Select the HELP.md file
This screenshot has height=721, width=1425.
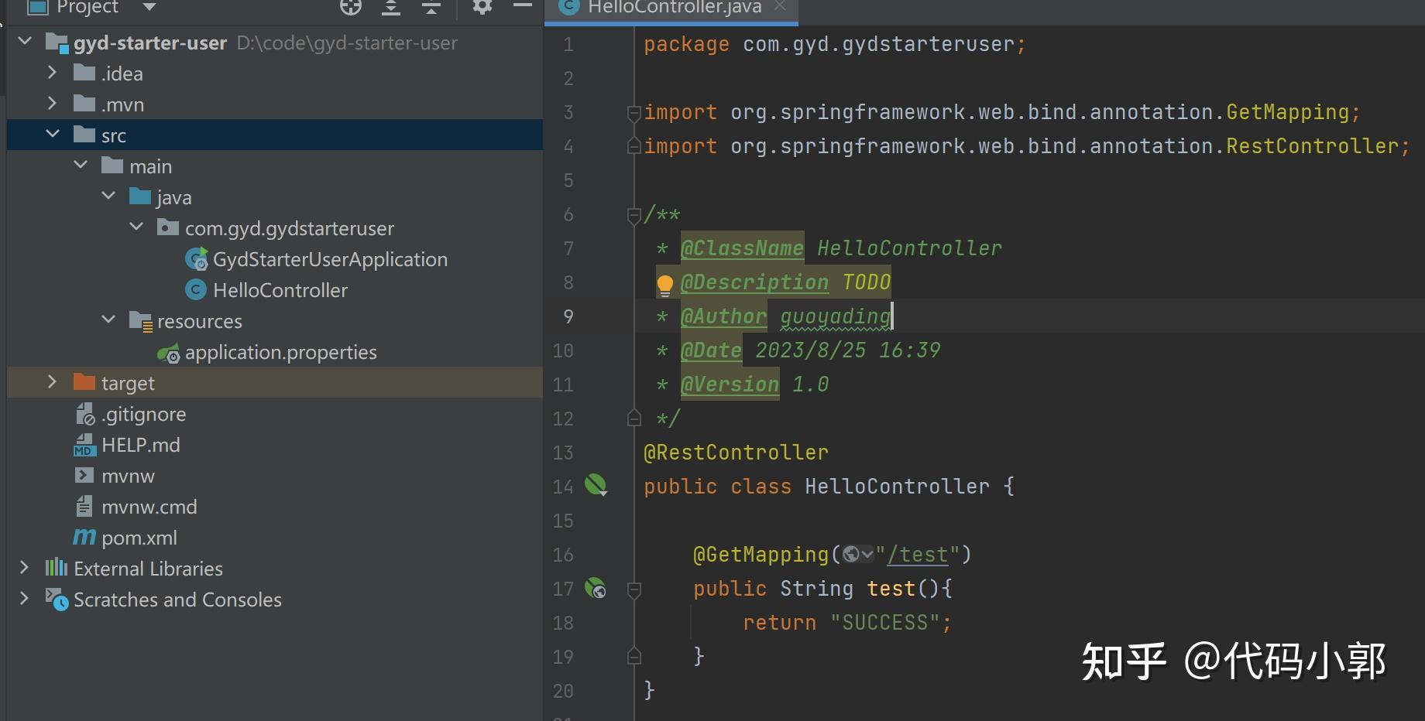tap(140, 445)
